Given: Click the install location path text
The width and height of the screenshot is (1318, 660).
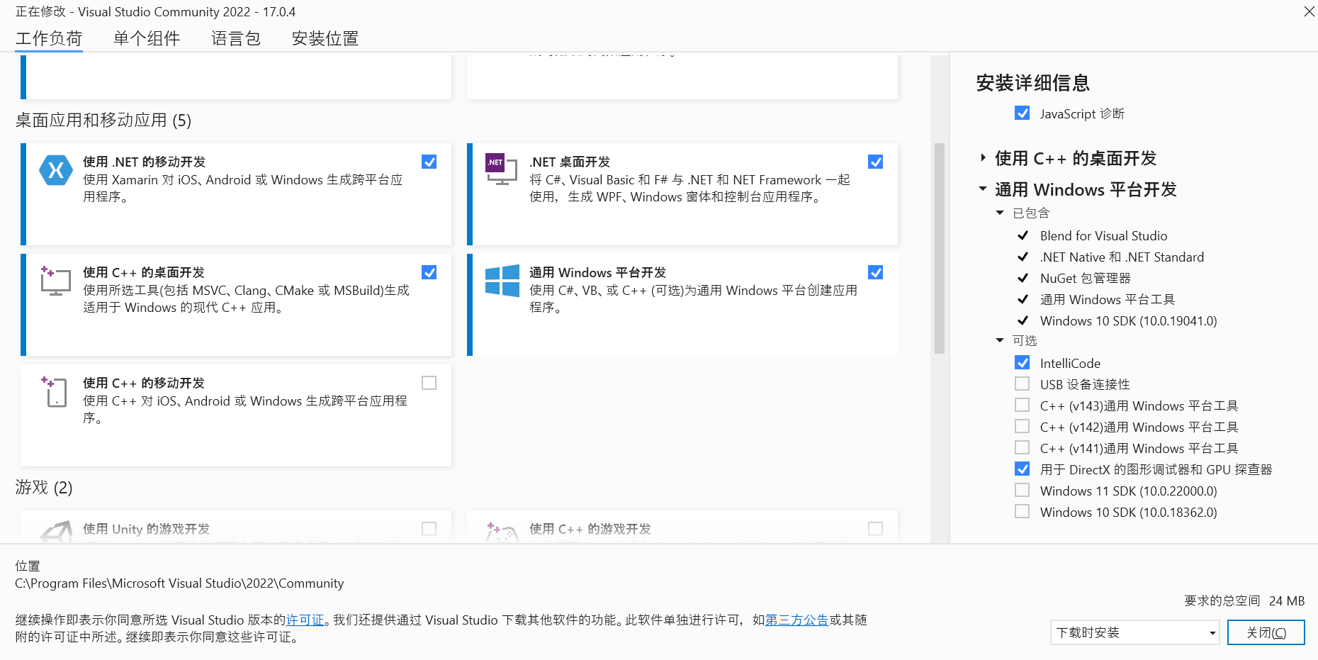Looking at the screenshot, I should click(x=179, y=583).
